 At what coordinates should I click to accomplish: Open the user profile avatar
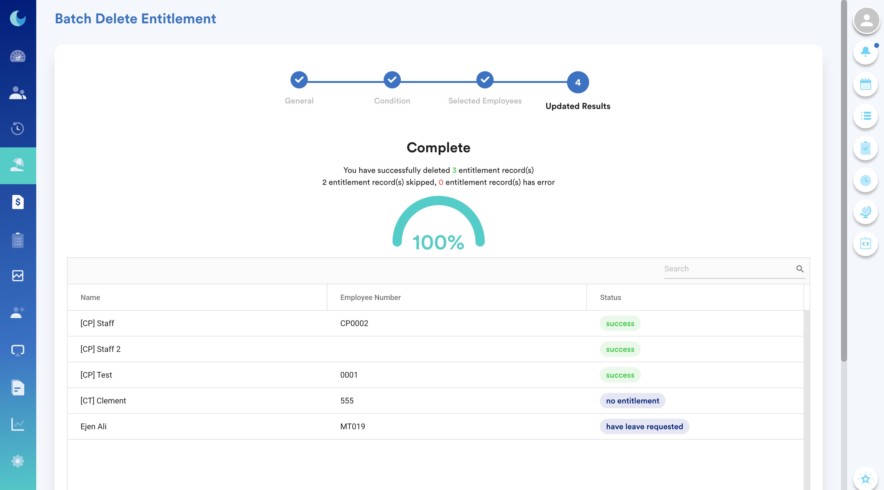click(x=866, y=21)
